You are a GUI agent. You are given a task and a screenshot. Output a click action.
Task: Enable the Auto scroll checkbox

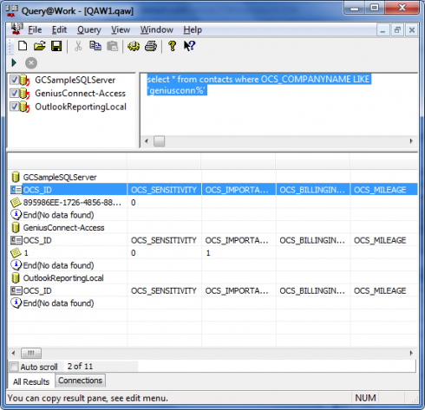14,367
